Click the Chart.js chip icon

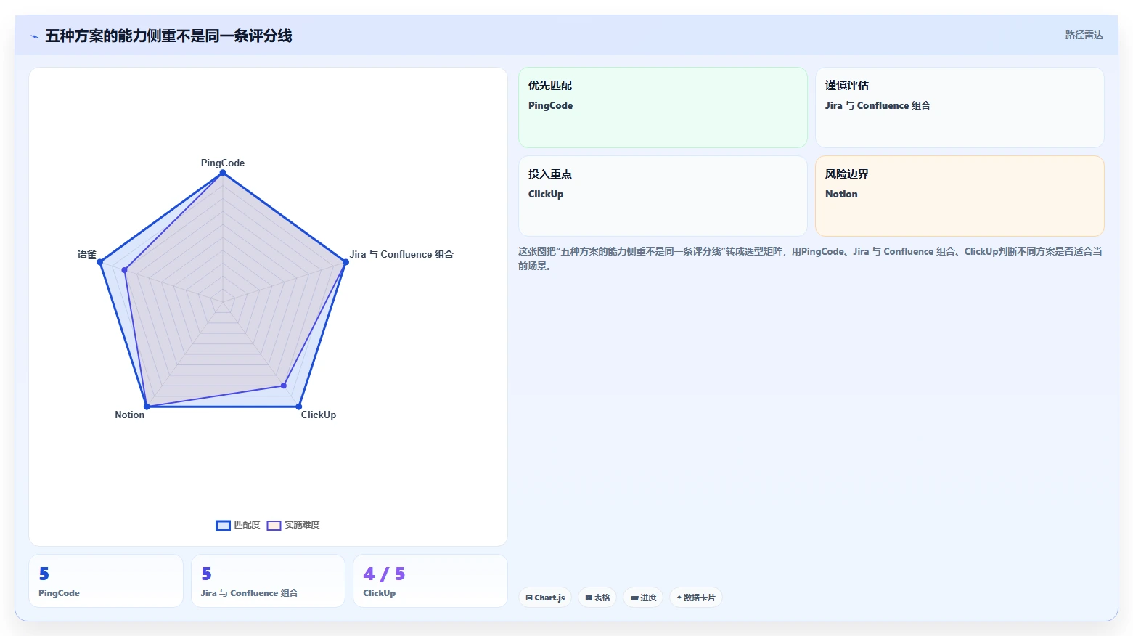(529, 598)
